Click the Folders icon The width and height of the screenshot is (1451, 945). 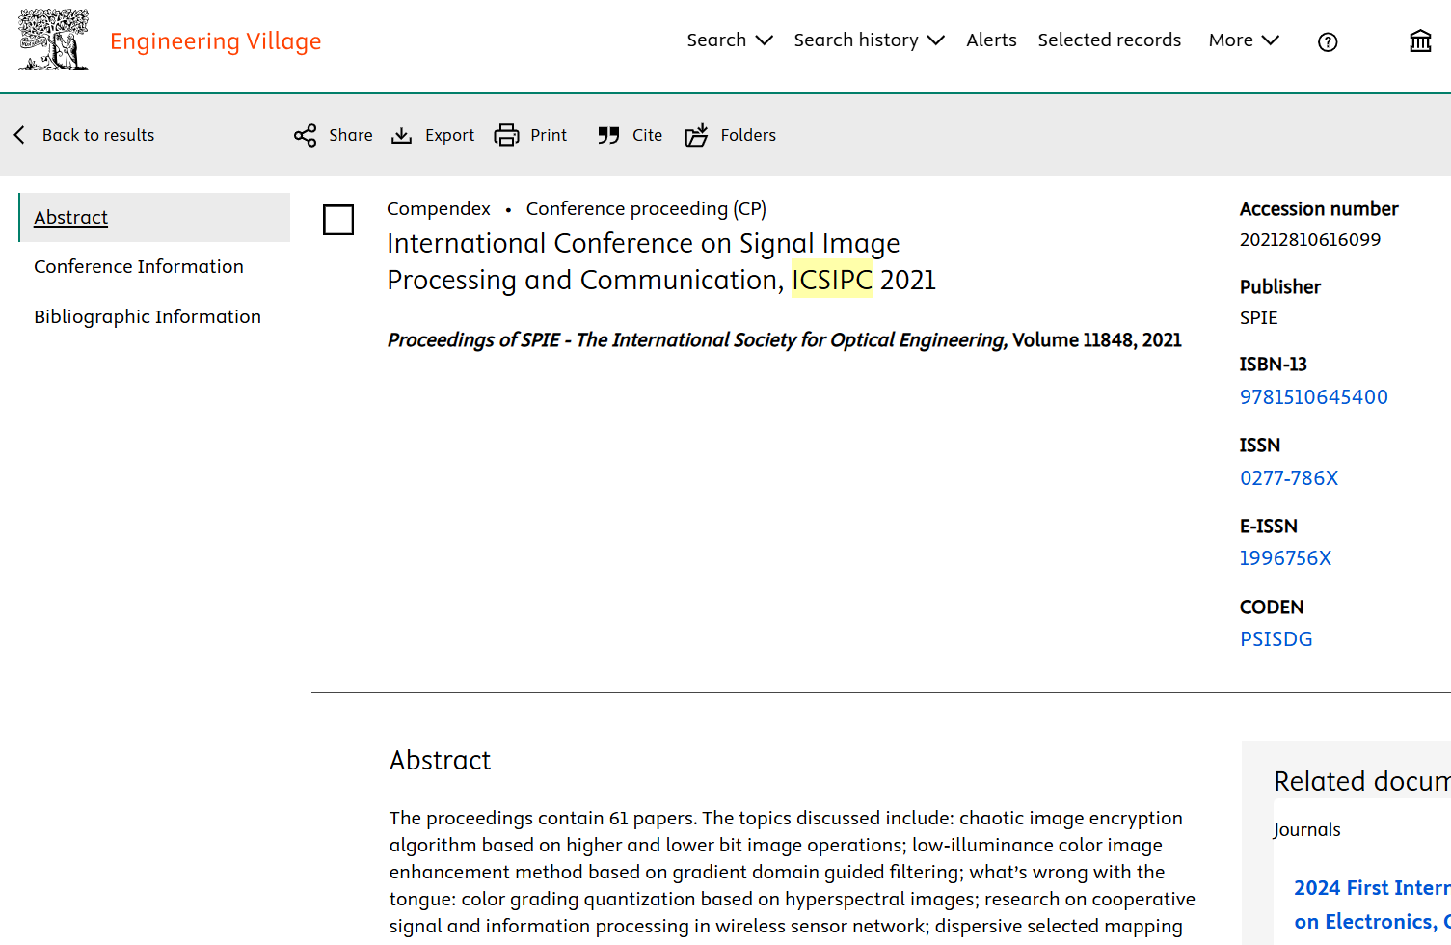coord(696,135)
